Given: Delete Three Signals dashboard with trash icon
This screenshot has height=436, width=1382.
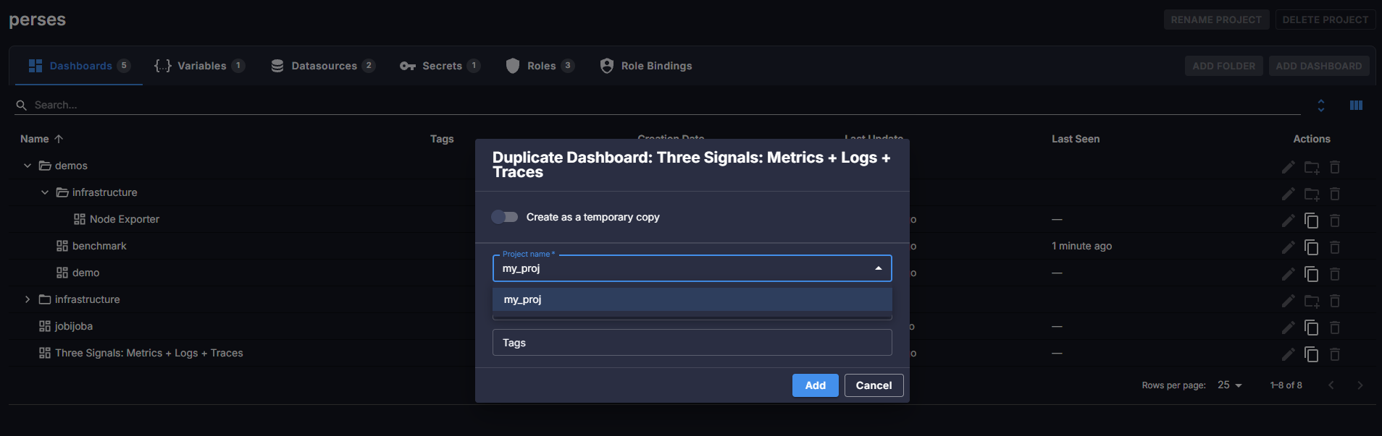Looking at the screenshot, I should tap(1335, 354).
